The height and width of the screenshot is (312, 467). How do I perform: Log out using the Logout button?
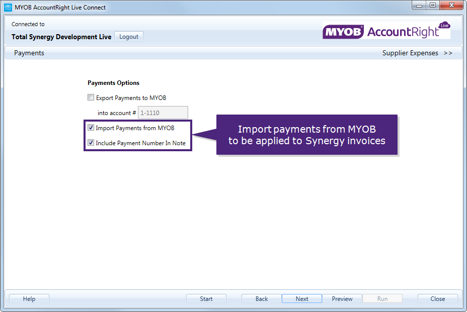[x=129, y=37]
